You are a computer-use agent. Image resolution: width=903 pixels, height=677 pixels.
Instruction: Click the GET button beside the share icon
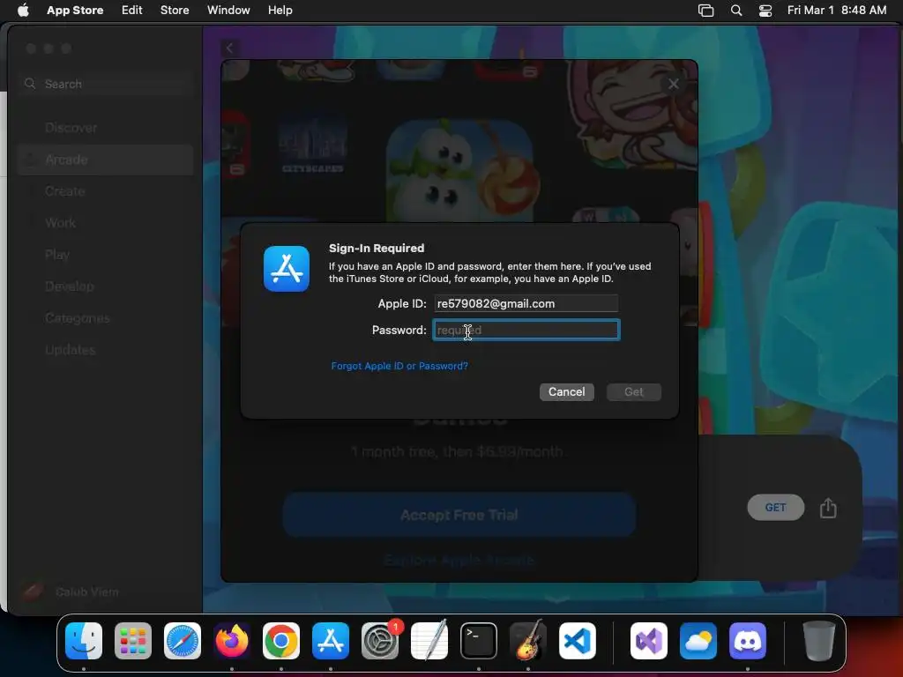[x=776, y=508]
